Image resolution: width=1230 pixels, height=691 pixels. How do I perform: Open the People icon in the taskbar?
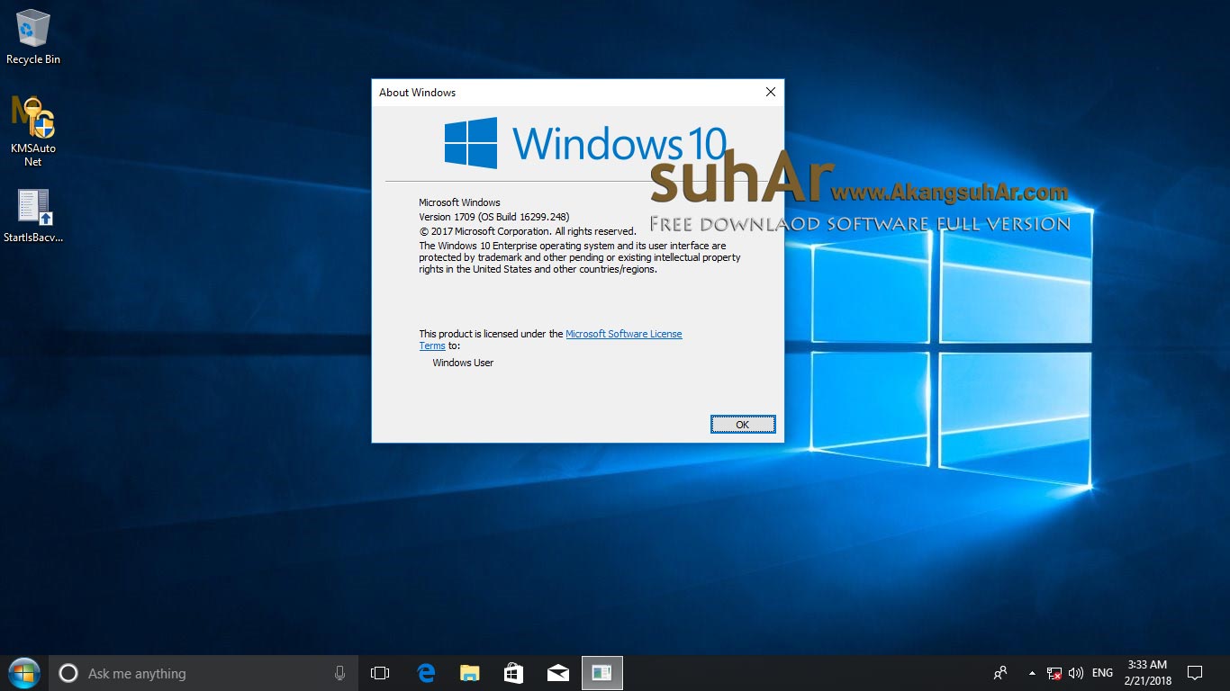pos(1000,673)
